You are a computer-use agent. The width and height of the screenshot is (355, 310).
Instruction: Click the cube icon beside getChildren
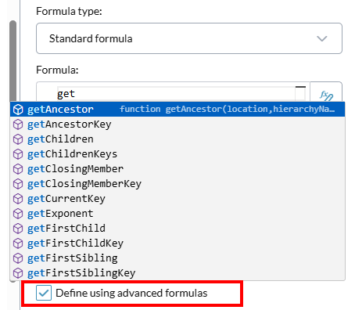click(18, 139)
